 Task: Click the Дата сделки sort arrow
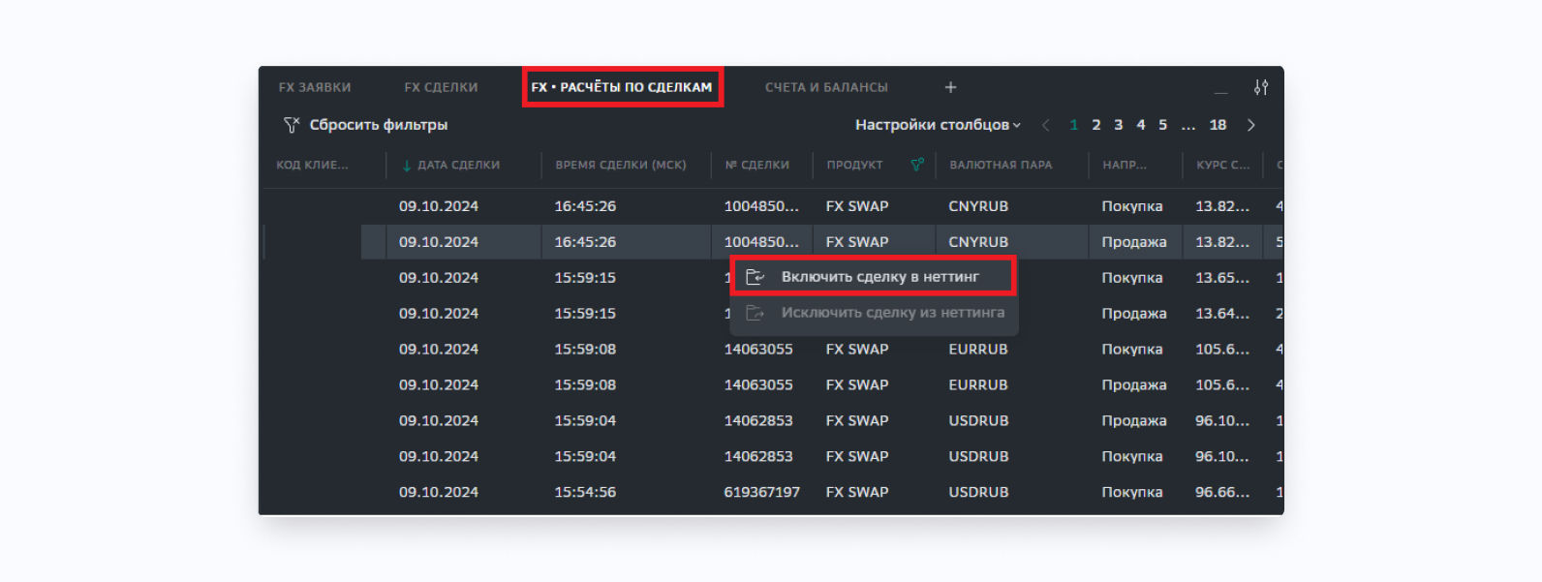pyautogui.click(x=407, y=166)
